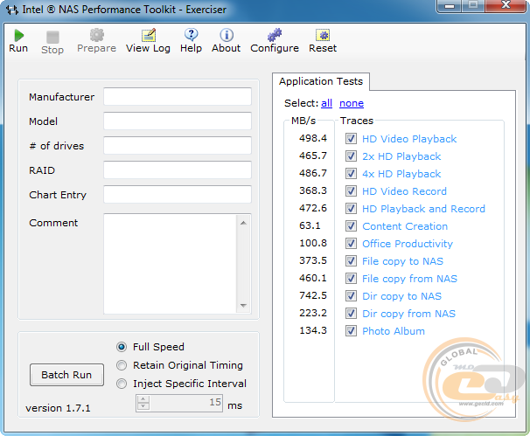Click the grey Stop toolbar icon
The height and width of the screenshot is (436, 530).
52,38
